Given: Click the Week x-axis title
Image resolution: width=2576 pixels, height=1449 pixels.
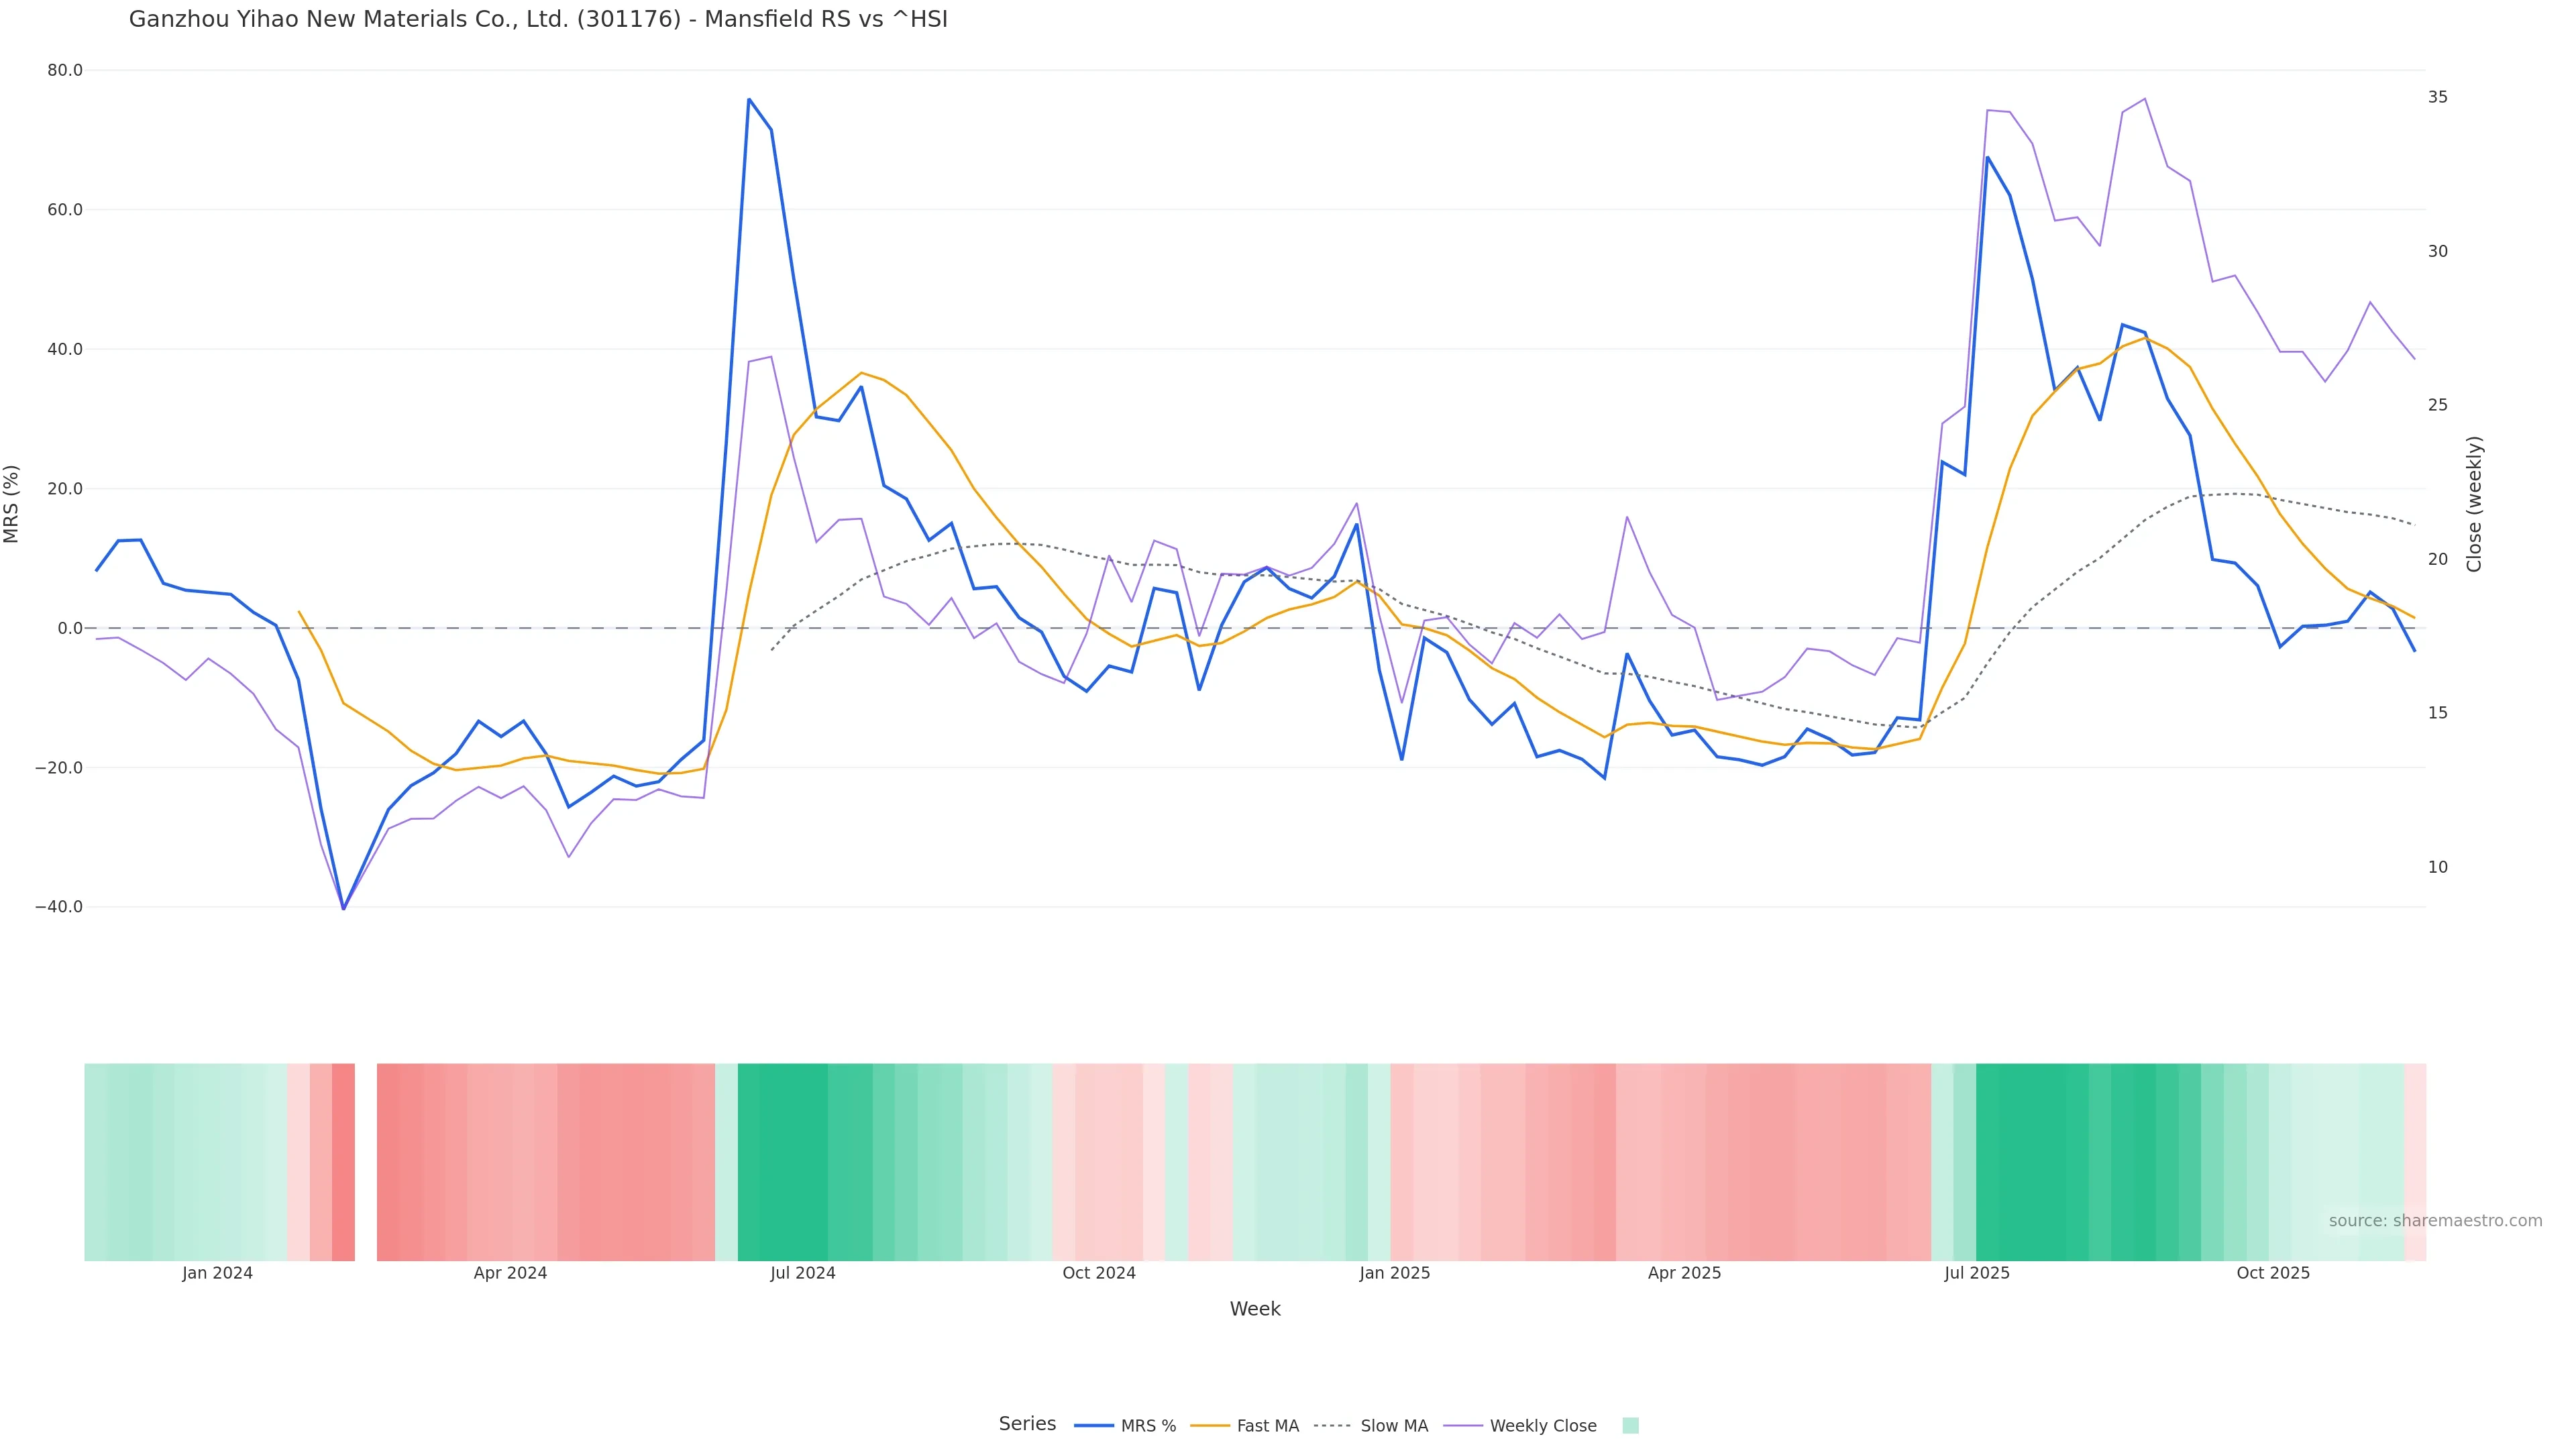Looking at the screenshot, I should (1255, 1309).
